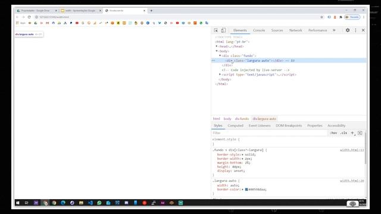Image resolution: width=381 pixels, height=214 pixels.
Task: Open width.html source link for .largura-auto rule
Action: [352, 181]
